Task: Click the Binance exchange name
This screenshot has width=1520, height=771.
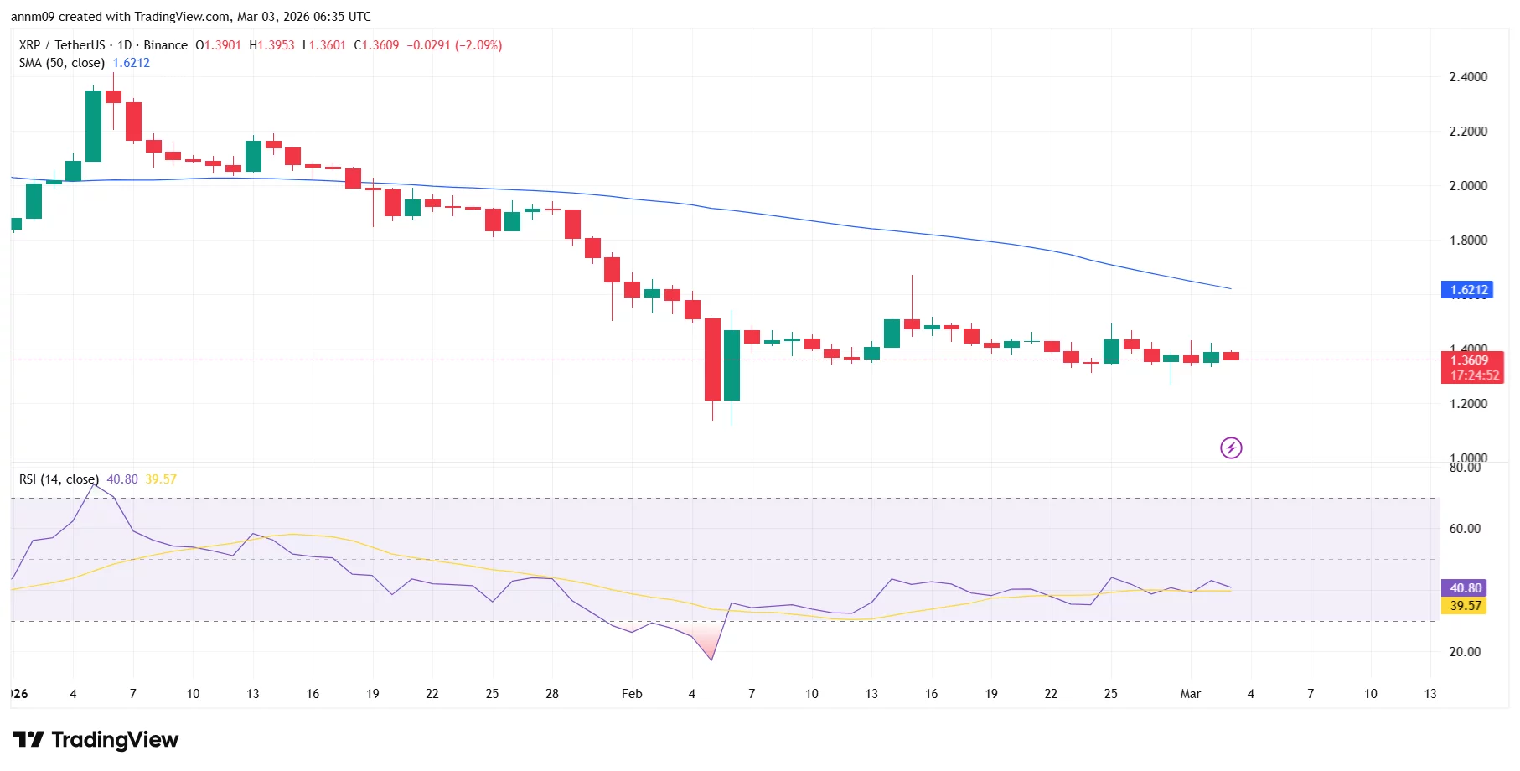Action: (x=165, y=45)
